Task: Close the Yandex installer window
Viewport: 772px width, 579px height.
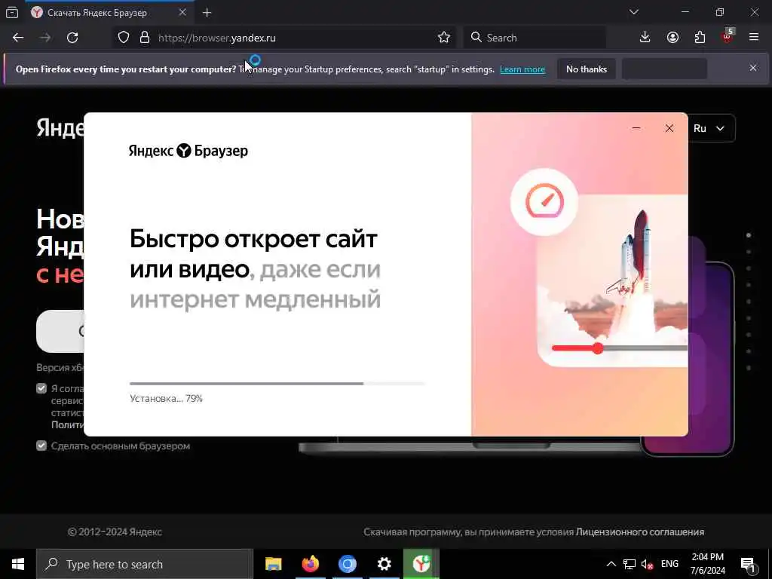Action: pyautogui.click(x=669, y=128)
